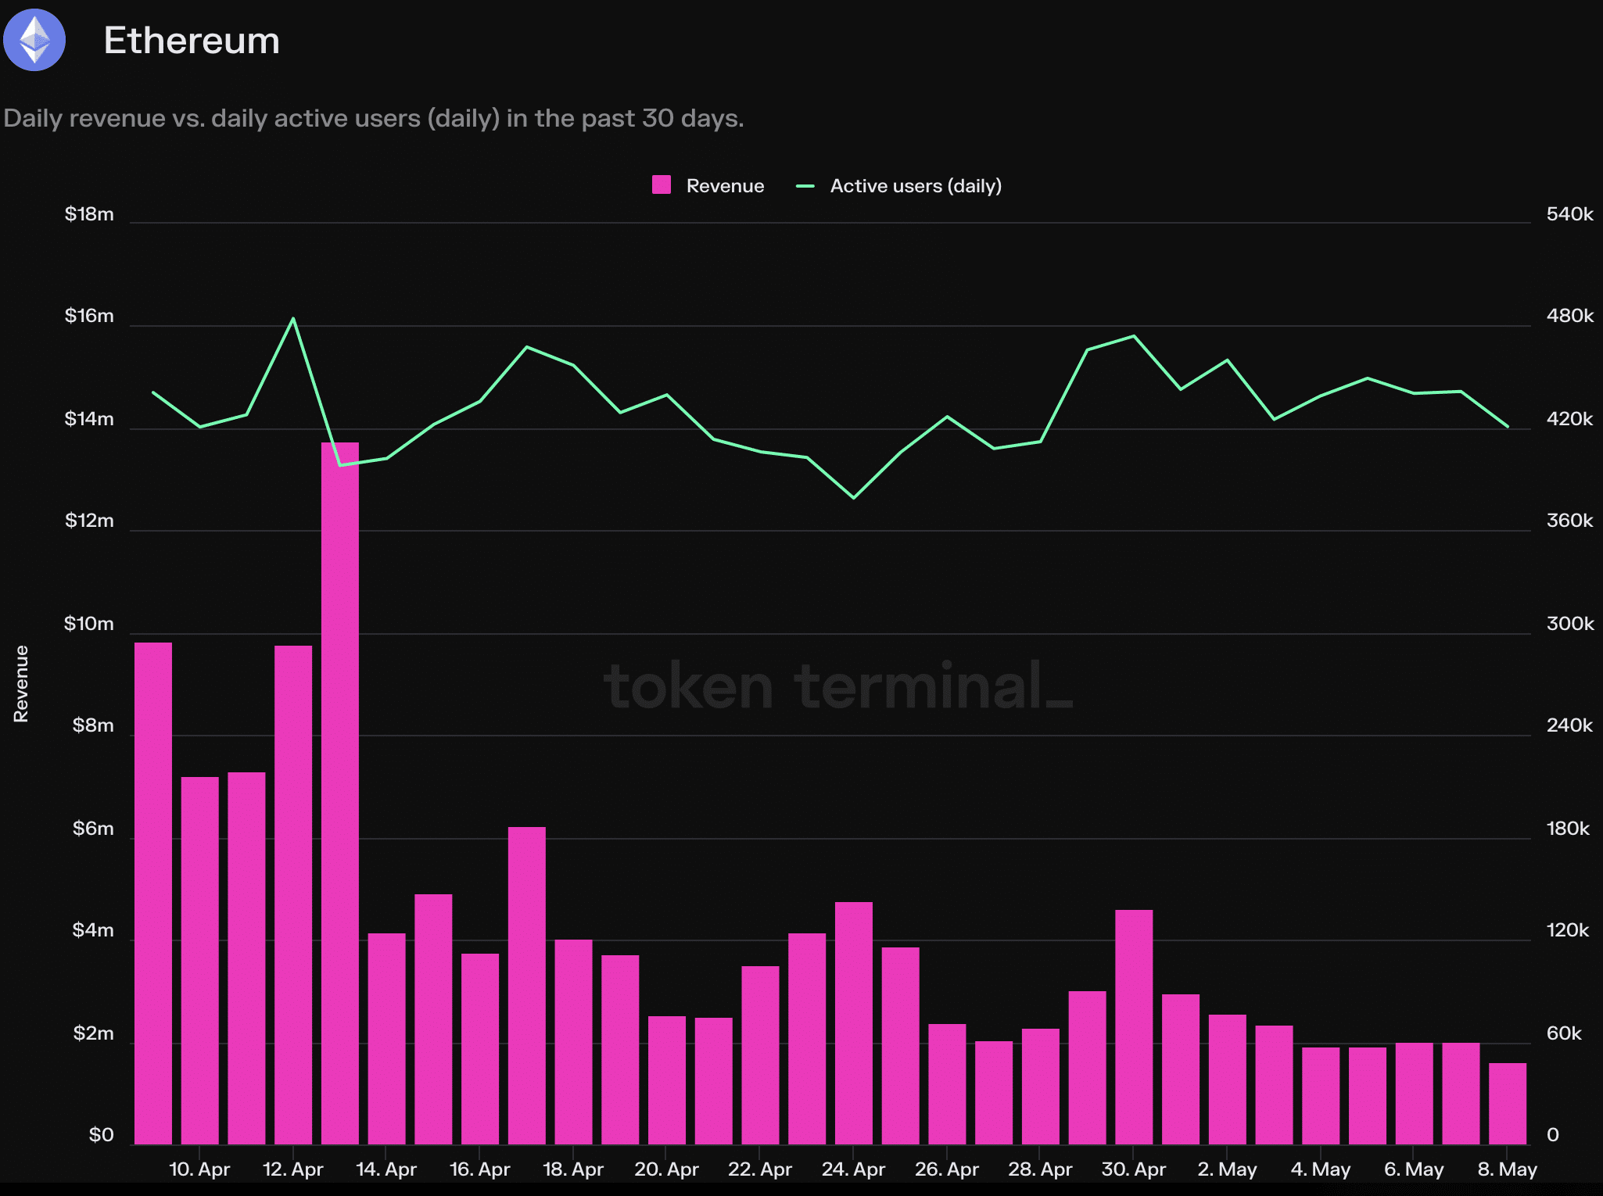Click the peak of the green line at 12 Apr
Screen dimensions: 1603x1196
point(293,319)
